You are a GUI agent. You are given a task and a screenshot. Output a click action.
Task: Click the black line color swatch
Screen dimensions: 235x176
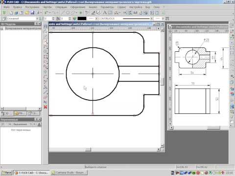click(82, 19)
